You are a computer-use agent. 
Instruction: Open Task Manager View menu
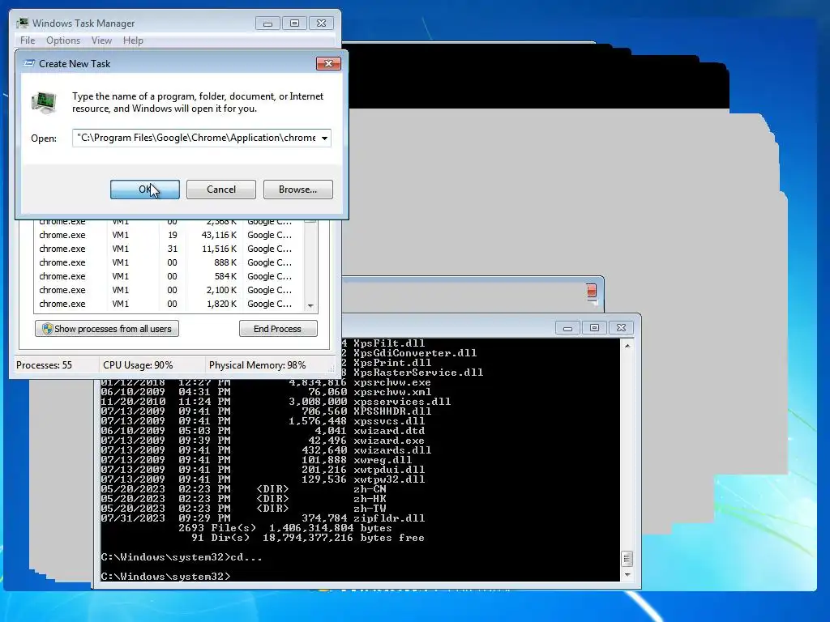tap(101, 40)
